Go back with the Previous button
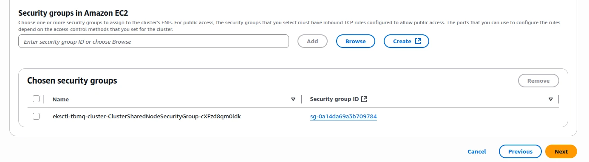The height and width of the screenshot is (162, 589). pyautogui.click(x=520, y=151)
